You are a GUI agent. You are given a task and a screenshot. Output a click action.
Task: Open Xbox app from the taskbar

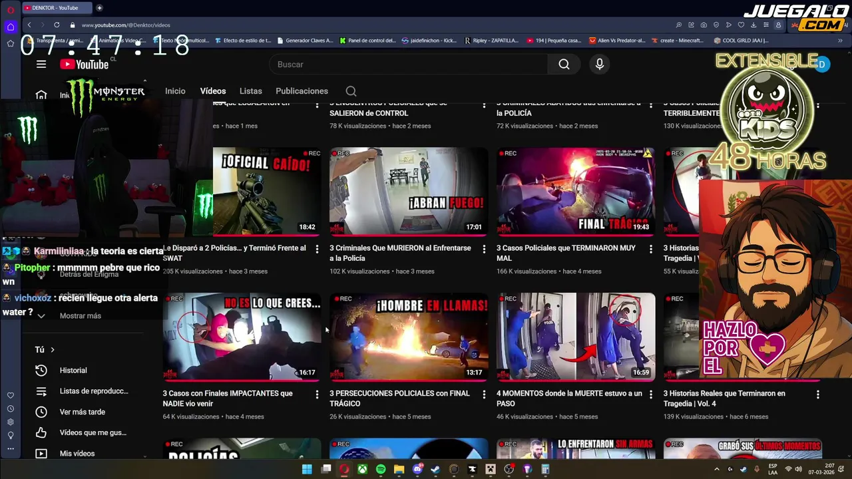tap(362, 469)
